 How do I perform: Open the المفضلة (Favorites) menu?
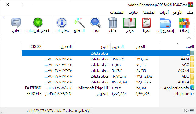point(149,12)
